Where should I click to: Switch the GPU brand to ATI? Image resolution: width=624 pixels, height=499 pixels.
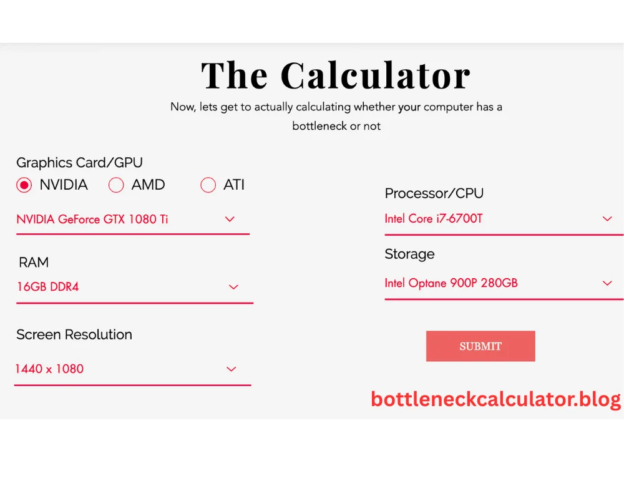pyautogui.click(x=208, y=185)
